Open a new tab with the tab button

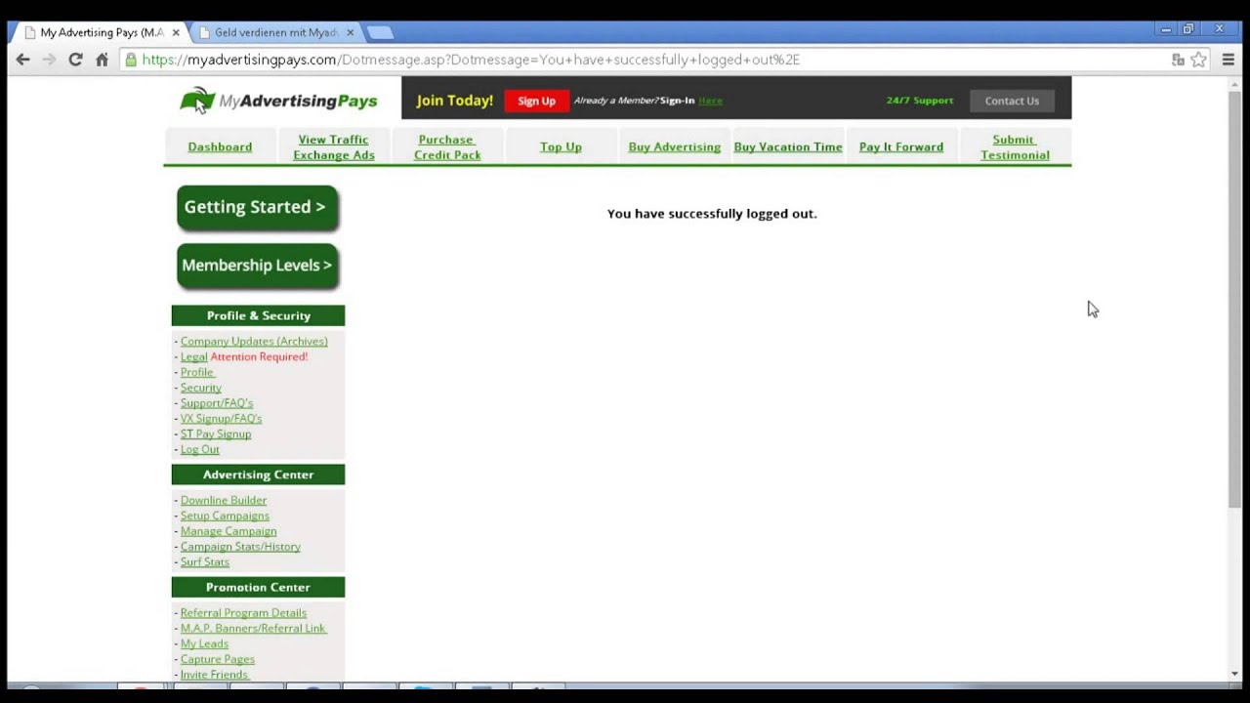tap(380, 32)
